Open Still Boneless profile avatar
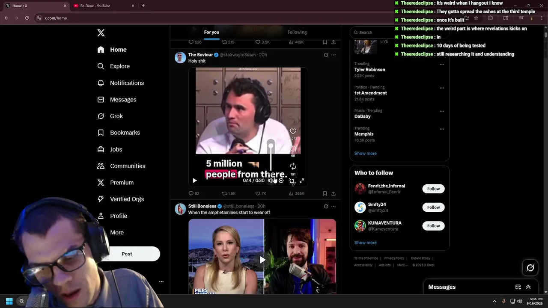The height and width of the screenshot is (308, 548). click(x=180, y=209)
